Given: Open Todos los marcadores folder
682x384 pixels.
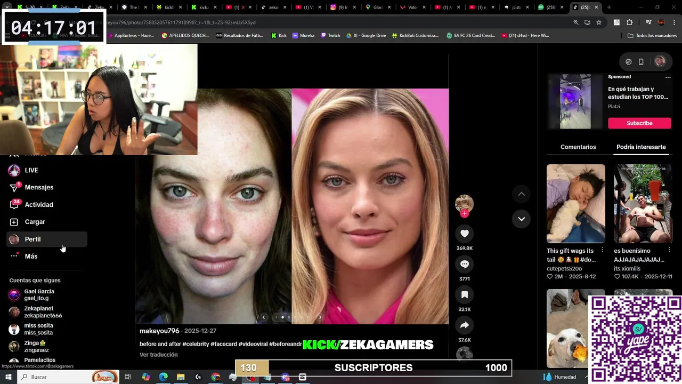Looking at the screenshot, I should (652, 35).
